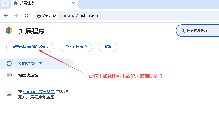The height and width of the screenshot is (129, 219).
Task: Close the 扩展程序 tab
Action: coord(73,3)
